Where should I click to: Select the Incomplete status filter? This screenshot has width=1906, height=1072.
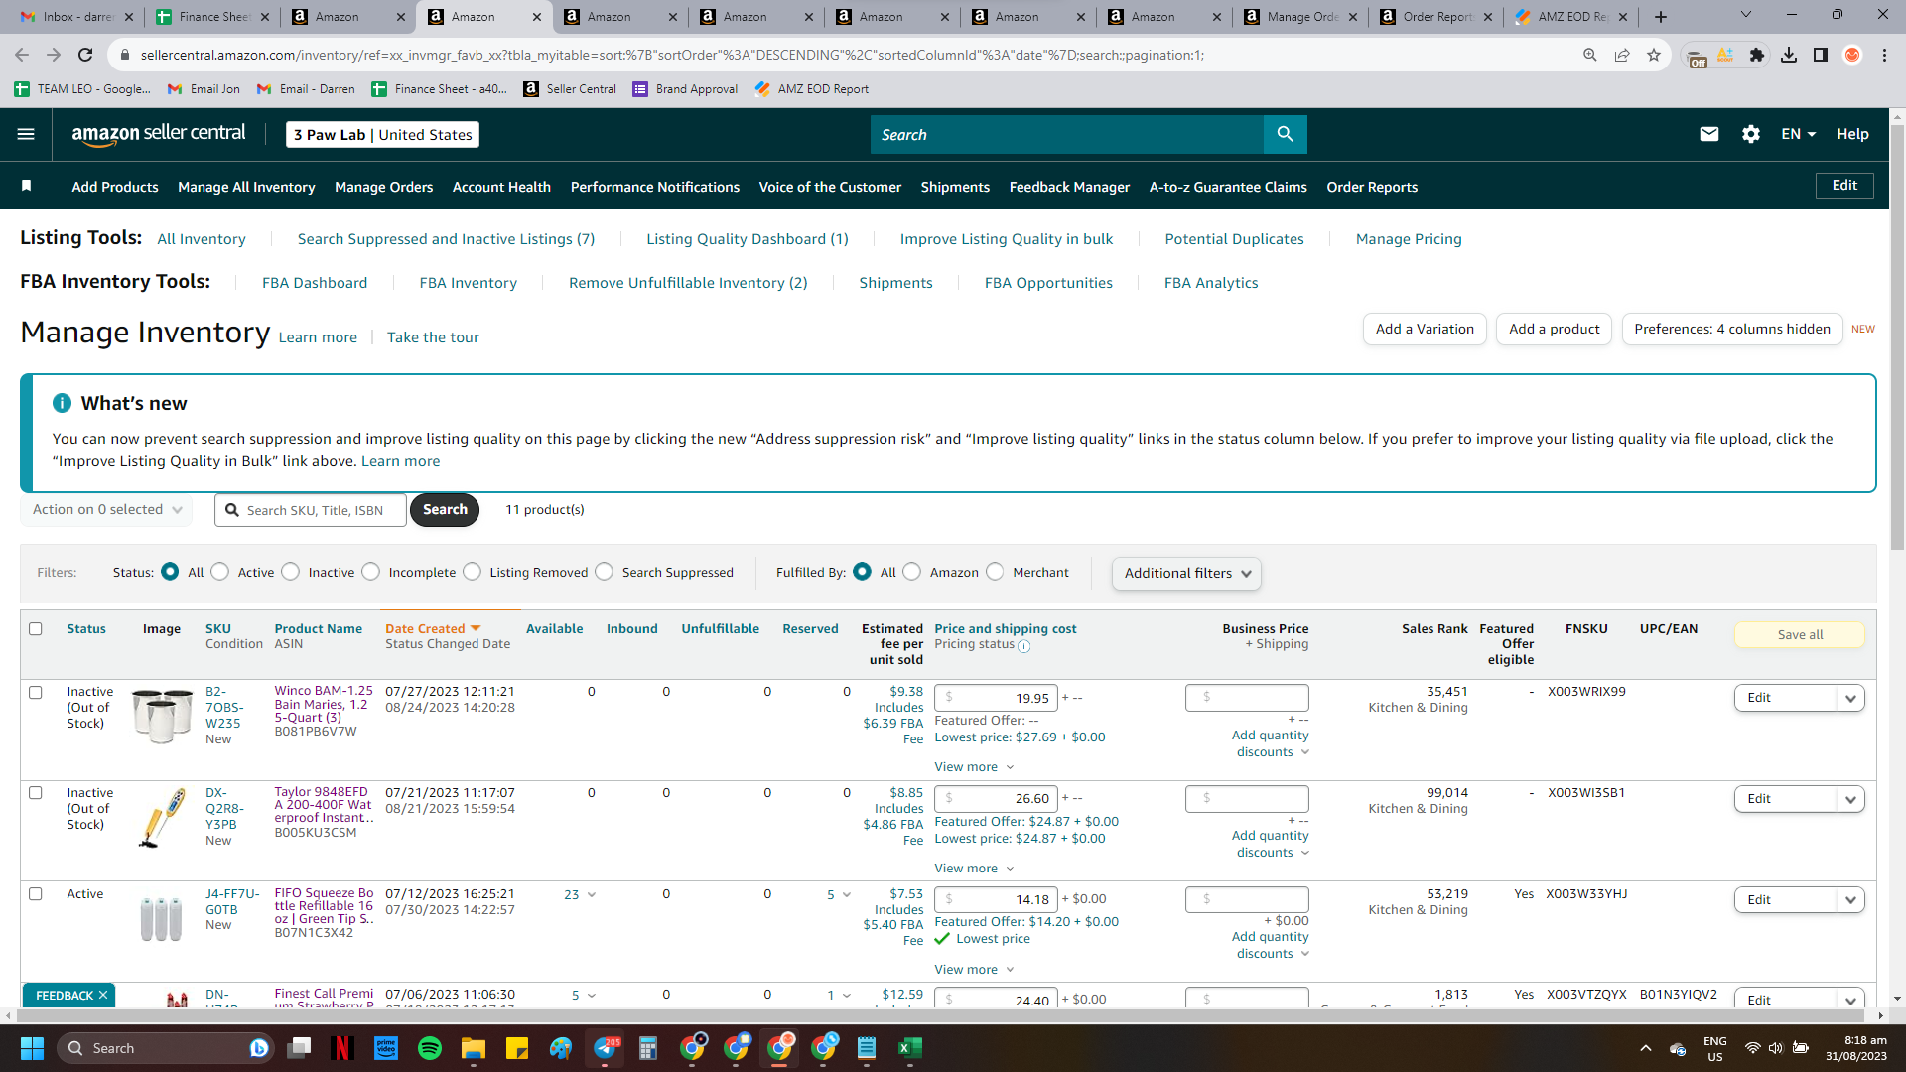click(x=371, y=572)
